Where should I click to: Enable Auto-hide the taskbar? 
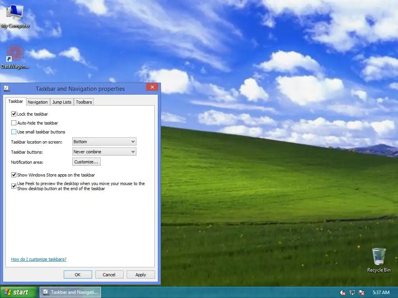[14, 123]
